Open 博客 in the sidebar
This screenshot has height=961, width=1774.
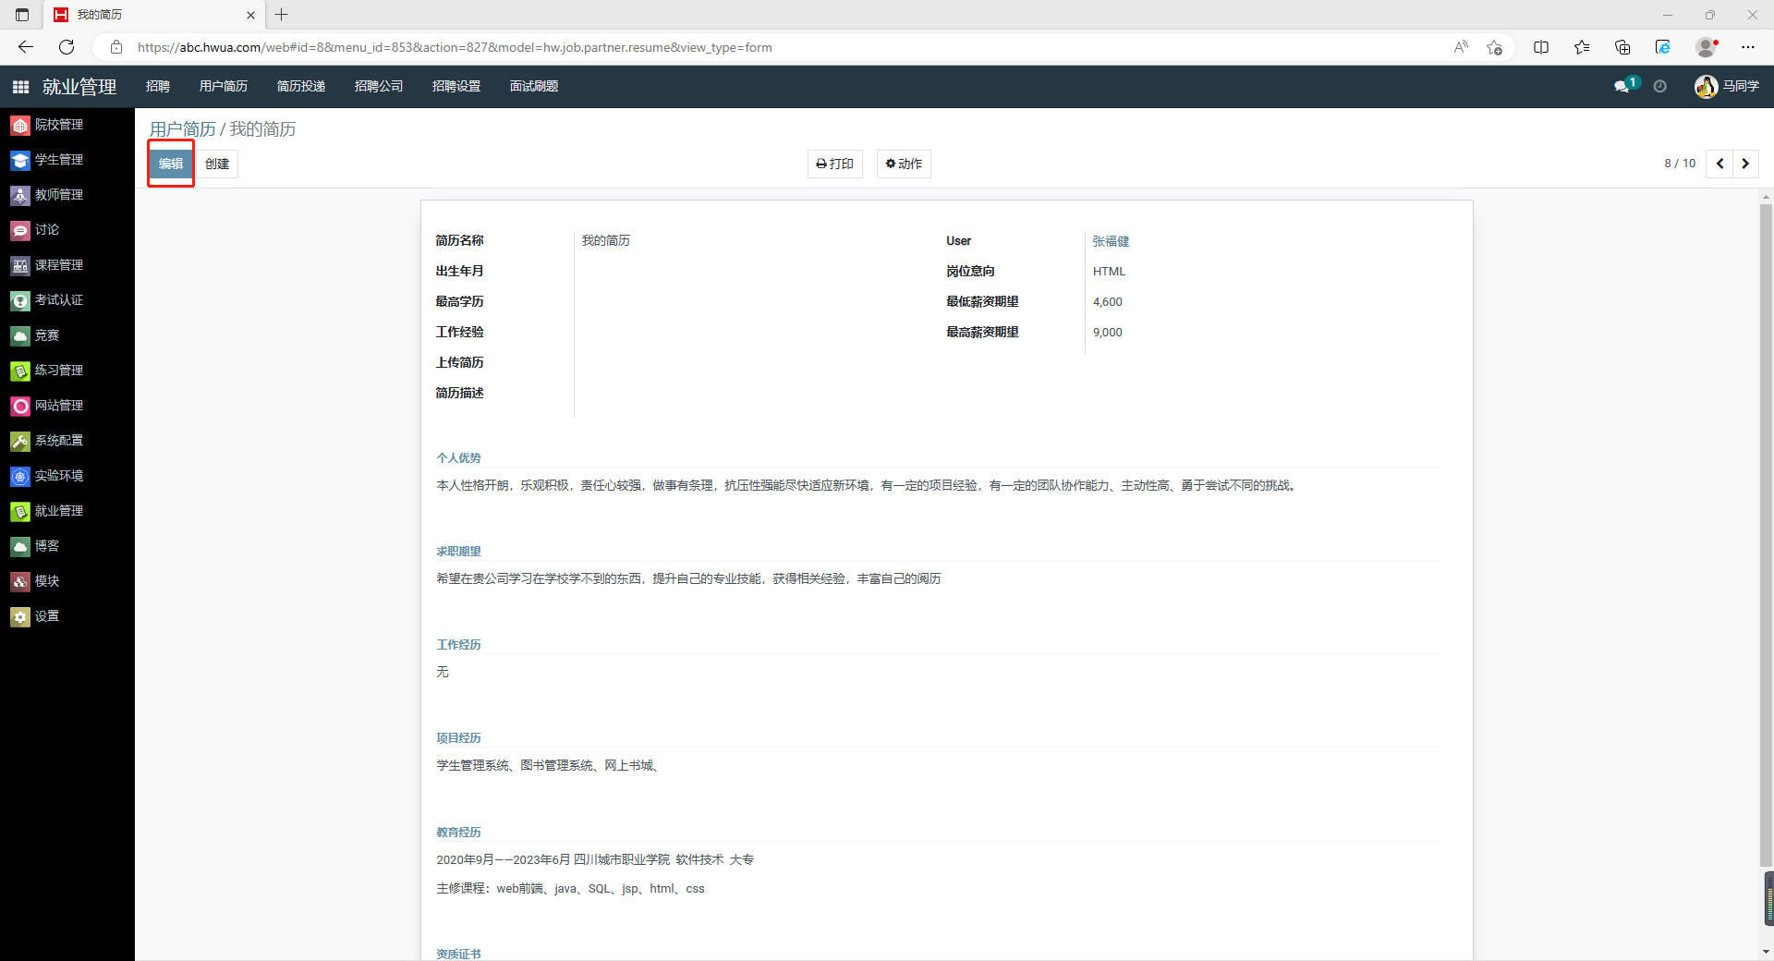[x=36, y=546]
